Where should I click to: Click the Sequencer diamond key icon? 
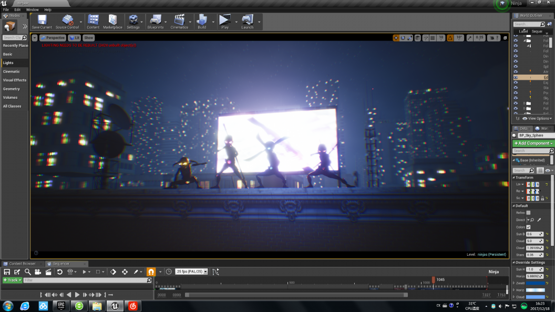(114, 272)
